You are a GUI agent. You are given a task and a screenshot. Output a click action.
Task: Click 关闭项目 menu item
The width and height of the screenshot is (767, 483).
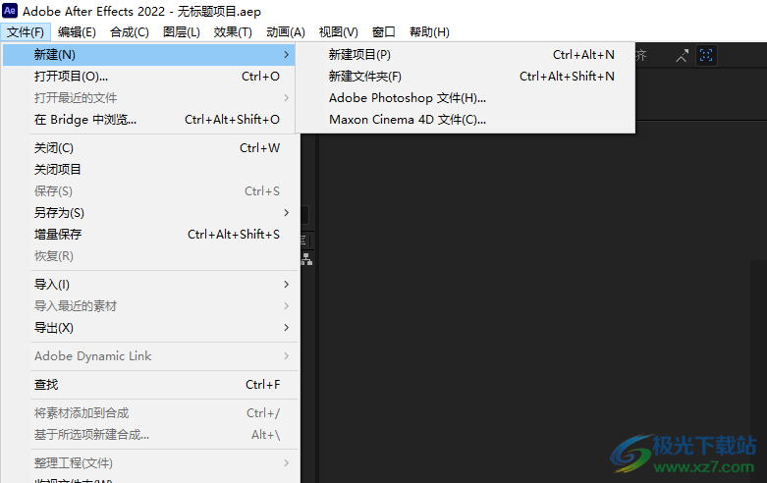pos(149,169)
